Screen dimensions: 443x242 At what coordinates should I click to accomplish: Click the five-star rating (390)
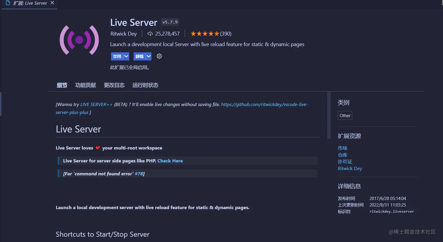(211, 34)
